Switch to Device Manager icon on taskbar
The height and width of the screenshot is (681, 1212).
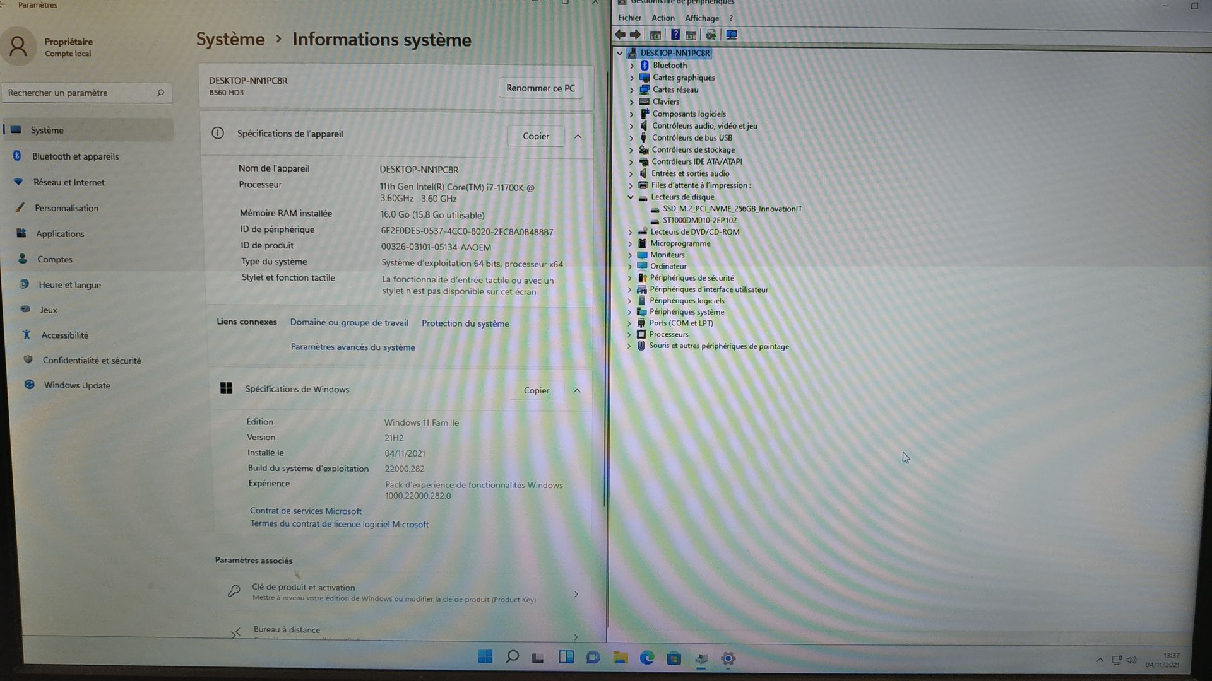(x=701, y=659)
